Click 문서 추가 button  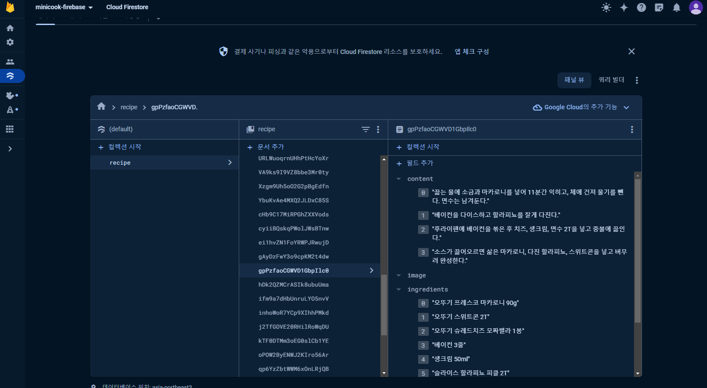(x=266, y=147)
